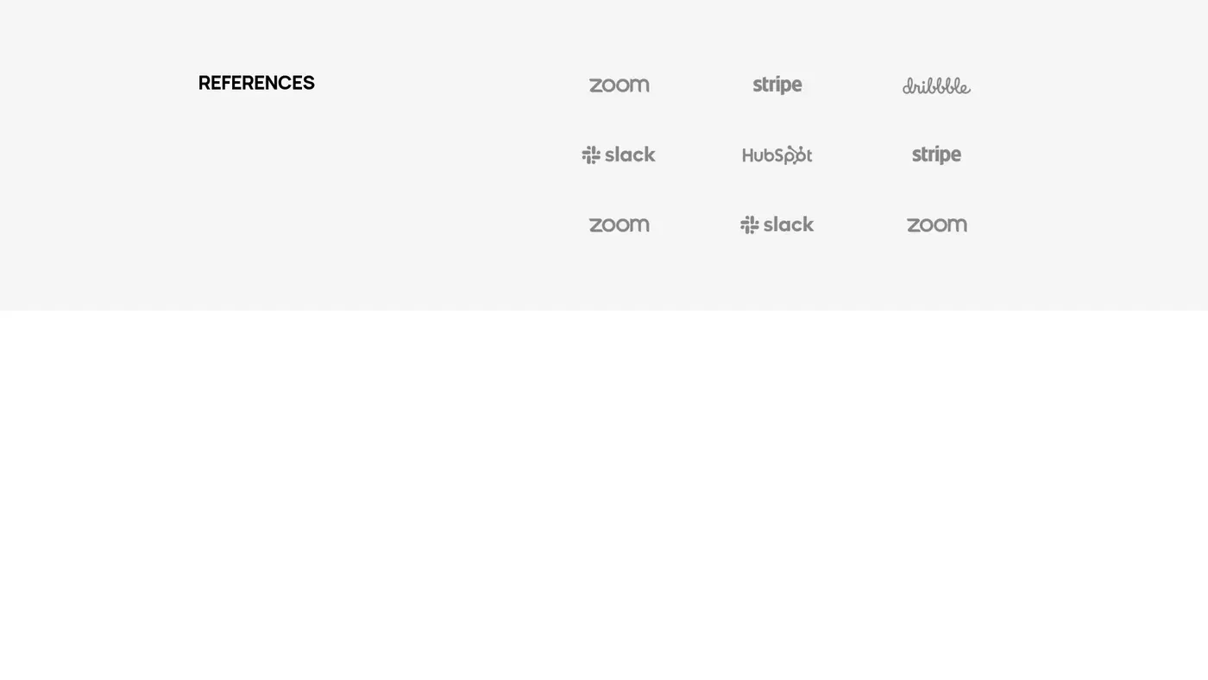Open the Dribbble logo reference
The image size is (1208, 680).
936,85
